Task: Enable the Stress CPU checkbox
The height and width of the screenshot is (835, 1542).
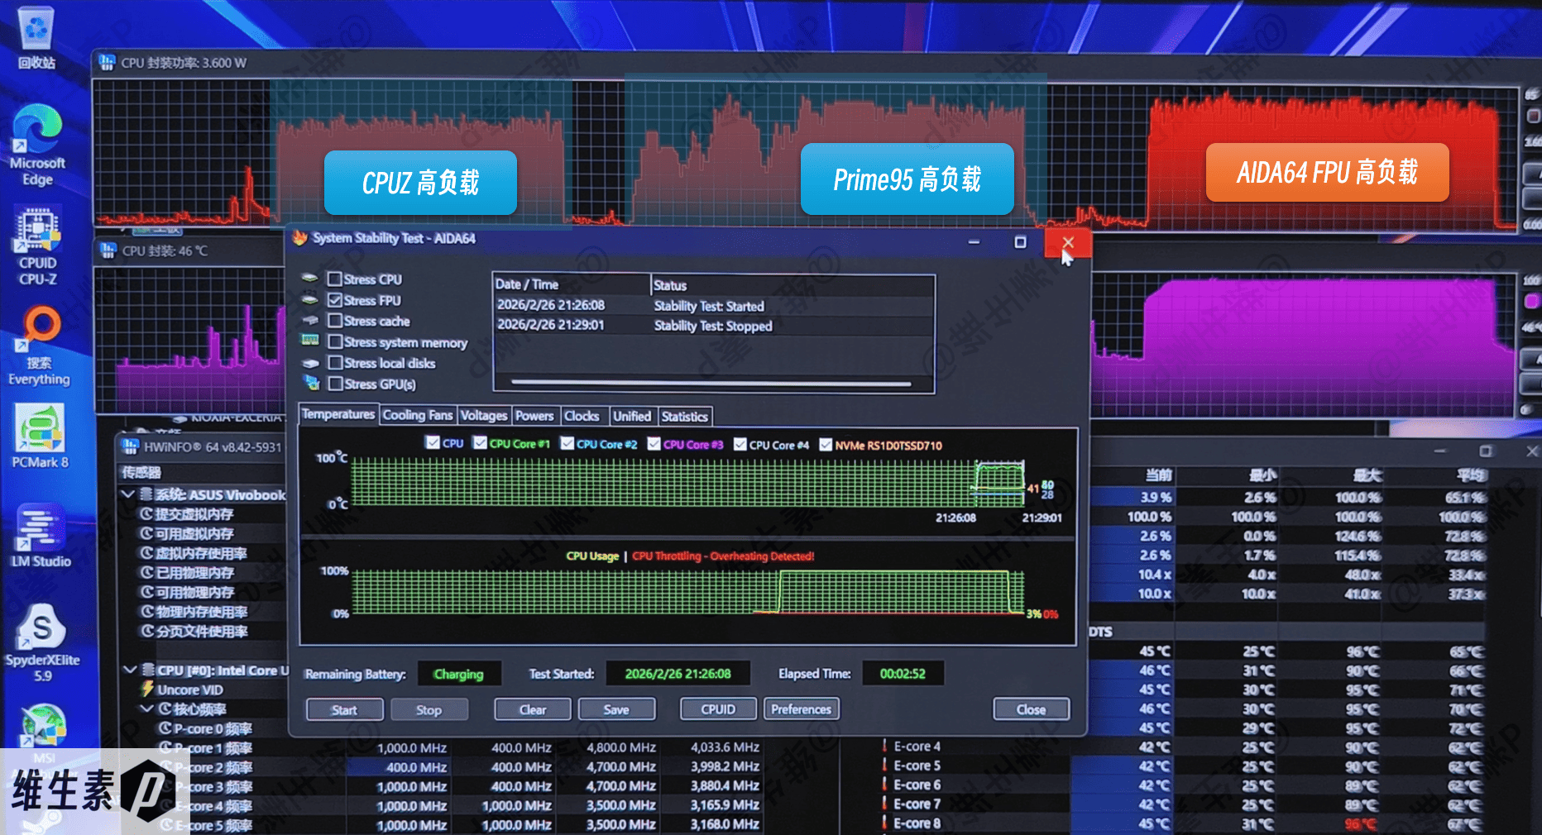Action: pos(335,279)
